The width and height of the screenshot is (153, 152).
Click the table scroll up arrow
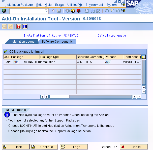click(144, 87)
